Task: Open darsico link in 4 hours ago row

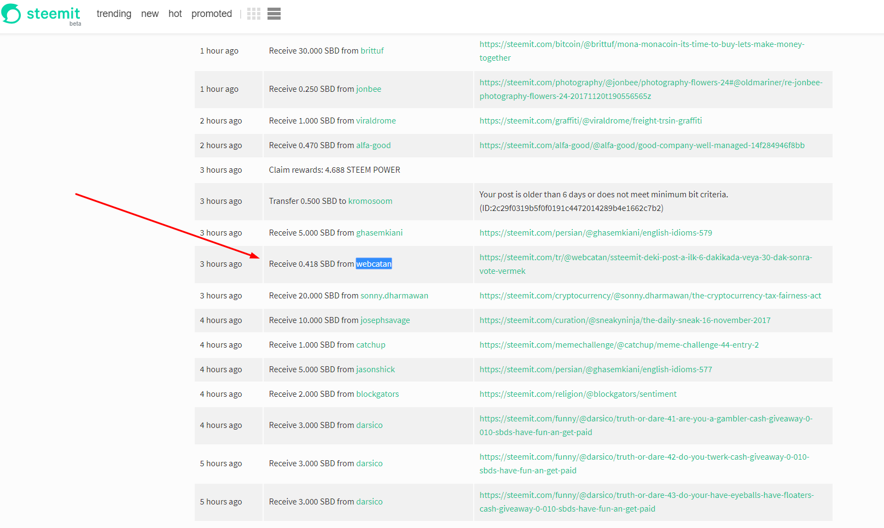Action: [369, 425]
